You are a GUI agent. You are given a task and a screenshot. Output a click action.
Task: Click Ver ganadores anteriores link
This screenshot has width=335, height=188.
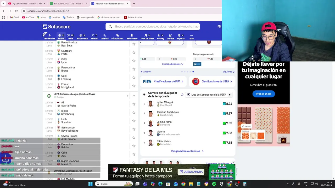[187, 151]
